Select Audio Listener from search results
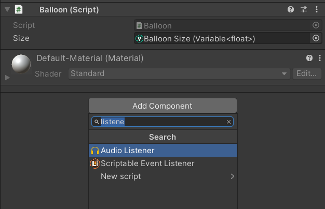325x209 pixels. point(162,151)
